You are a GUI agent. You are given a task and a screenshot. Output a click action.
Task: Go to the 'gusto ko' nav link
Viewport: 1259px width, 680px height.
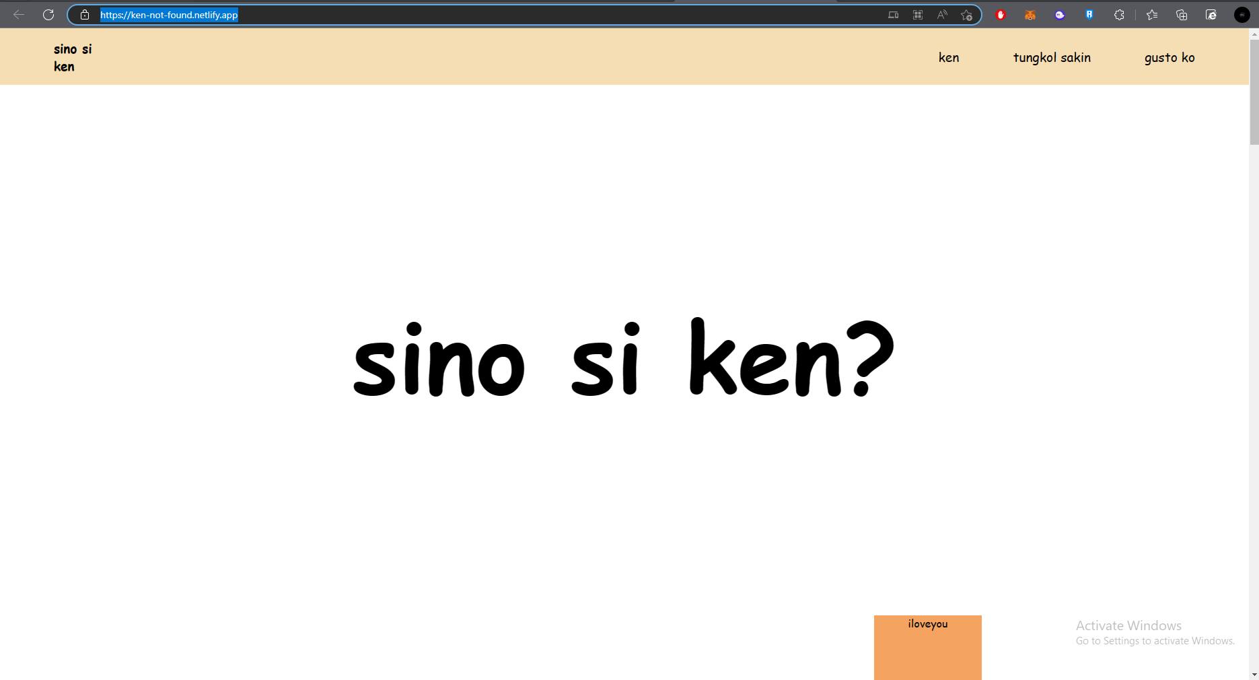pos(1170,58)
